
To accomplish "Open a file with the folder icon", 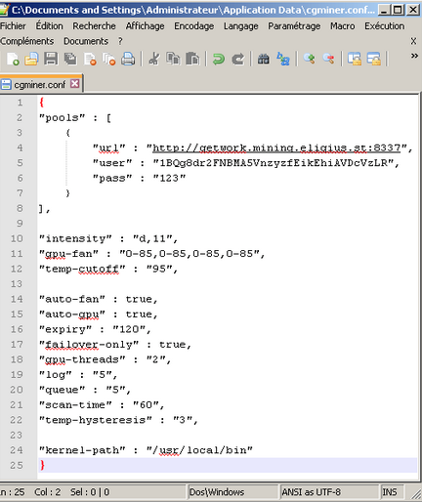I will click(31, 59).
